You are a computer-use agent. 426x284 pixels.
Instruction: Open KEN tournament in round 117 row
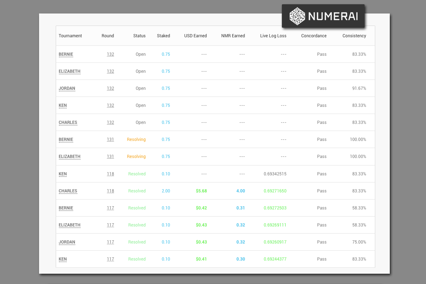[x=63, y=259]
